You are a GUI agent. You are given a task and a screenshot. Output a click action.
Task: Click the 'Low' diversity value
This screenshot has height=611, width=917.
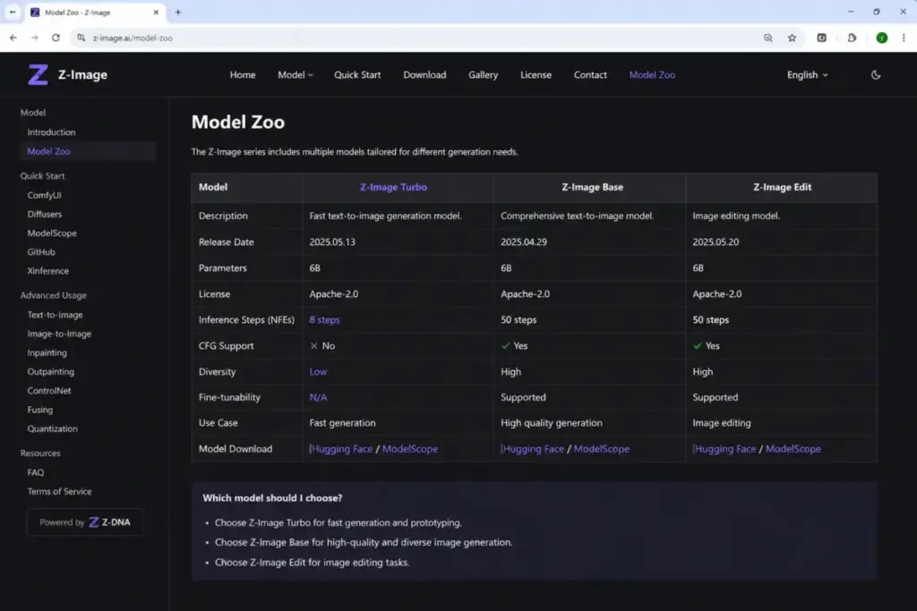pos(318,371)
